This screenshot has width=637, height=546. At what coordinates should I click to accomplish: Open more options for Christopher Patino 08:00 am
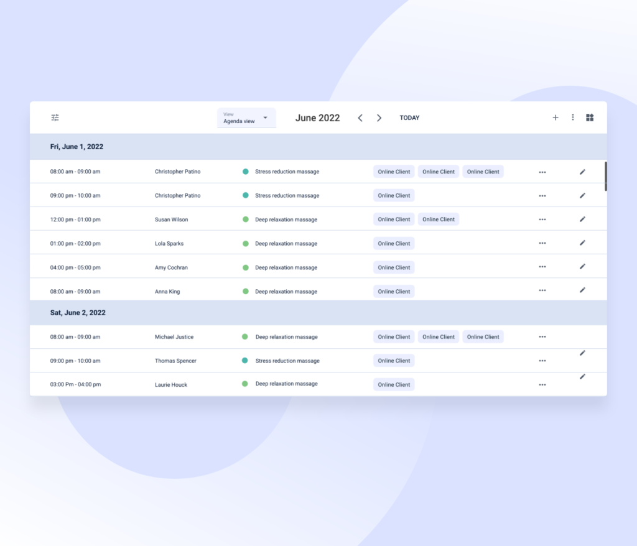(542, 172)
